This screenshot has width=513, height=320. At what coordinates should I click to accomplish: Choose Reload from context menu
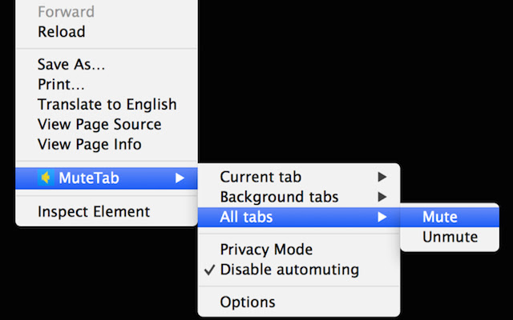tap(61, 32)
